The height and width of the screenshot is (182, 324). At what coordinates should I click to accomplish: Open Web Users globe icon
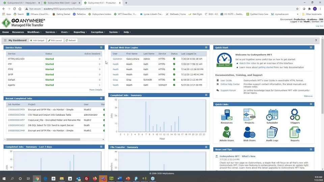point(249,133)
